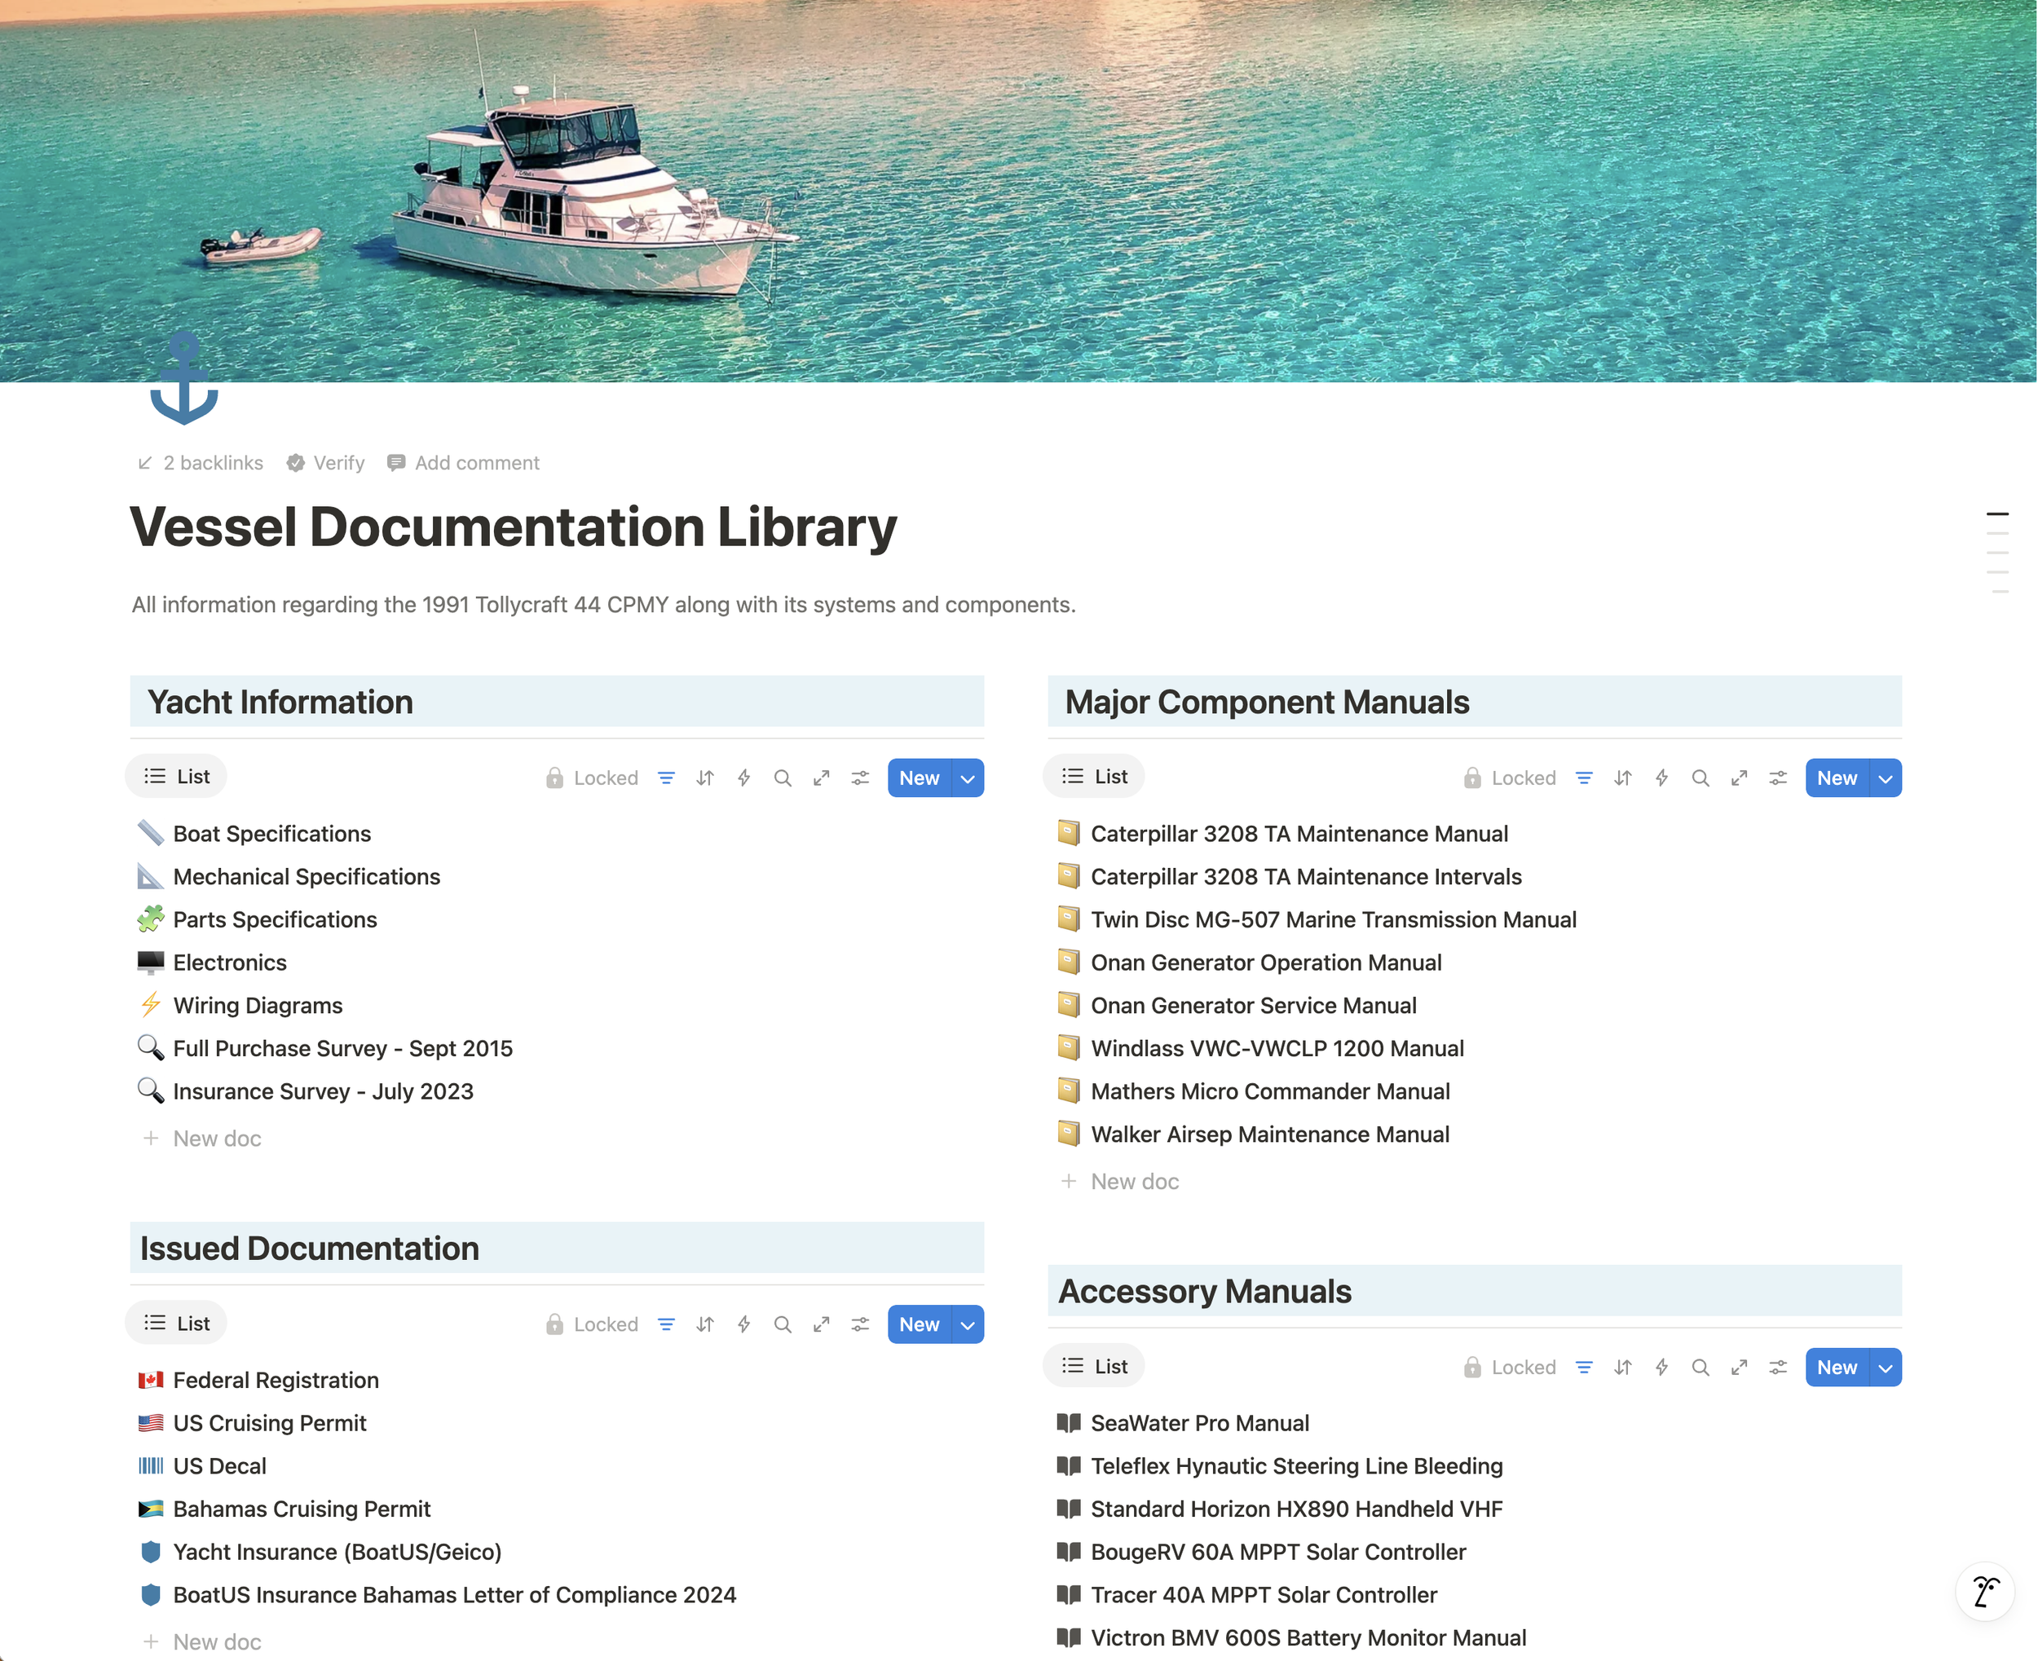Click Verify page button
The height and width of the screenshot is (1661, 2038).
[325, 463]
